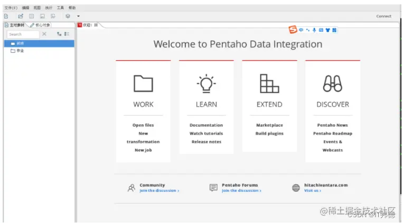Click the DISCOVER heading
Image resolution: width=403 pixels, height=223 pixels.
tap(333, 104)
